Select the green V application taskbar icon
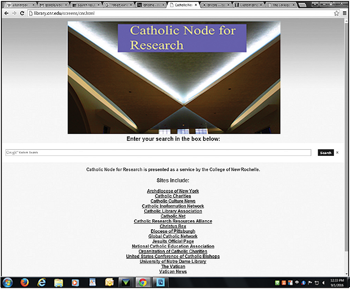Viewport: 350px width, 289px height. point(126,283)
